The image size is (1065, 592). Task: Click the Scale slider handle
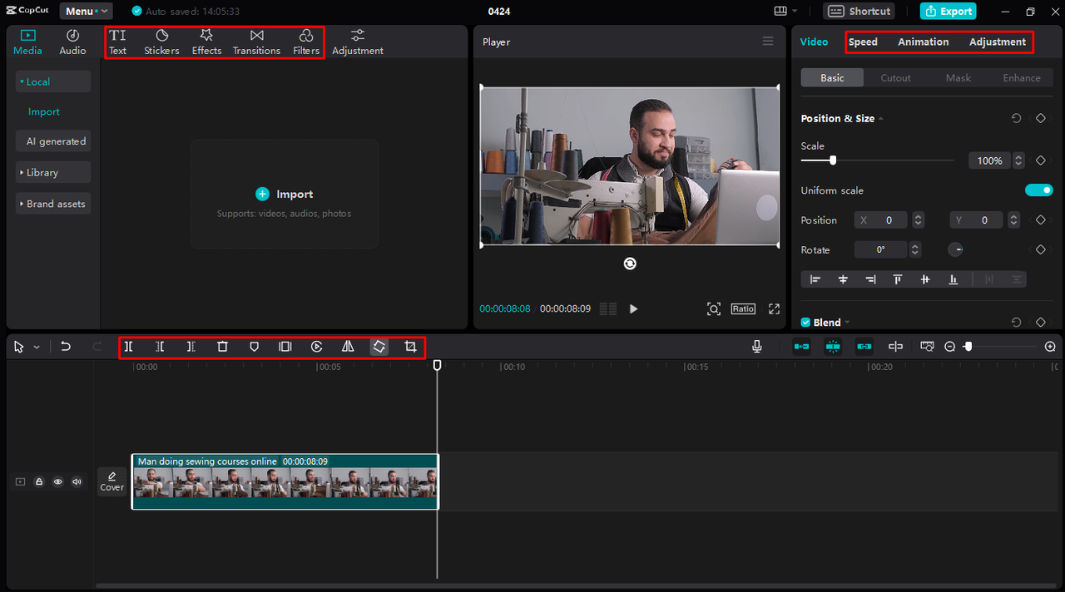pos(832,160)
